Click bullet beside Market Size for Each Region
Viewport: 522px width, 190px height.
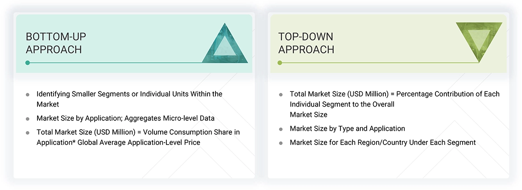click(x=281, y=143)
